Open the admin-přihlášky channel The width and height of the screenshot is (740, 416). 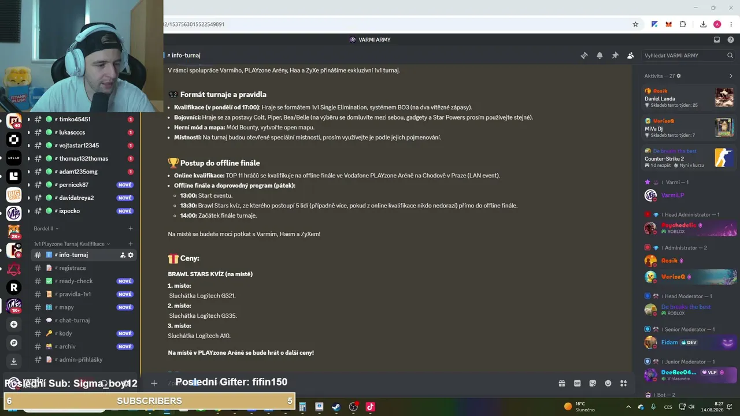click(x=84, y=360)
